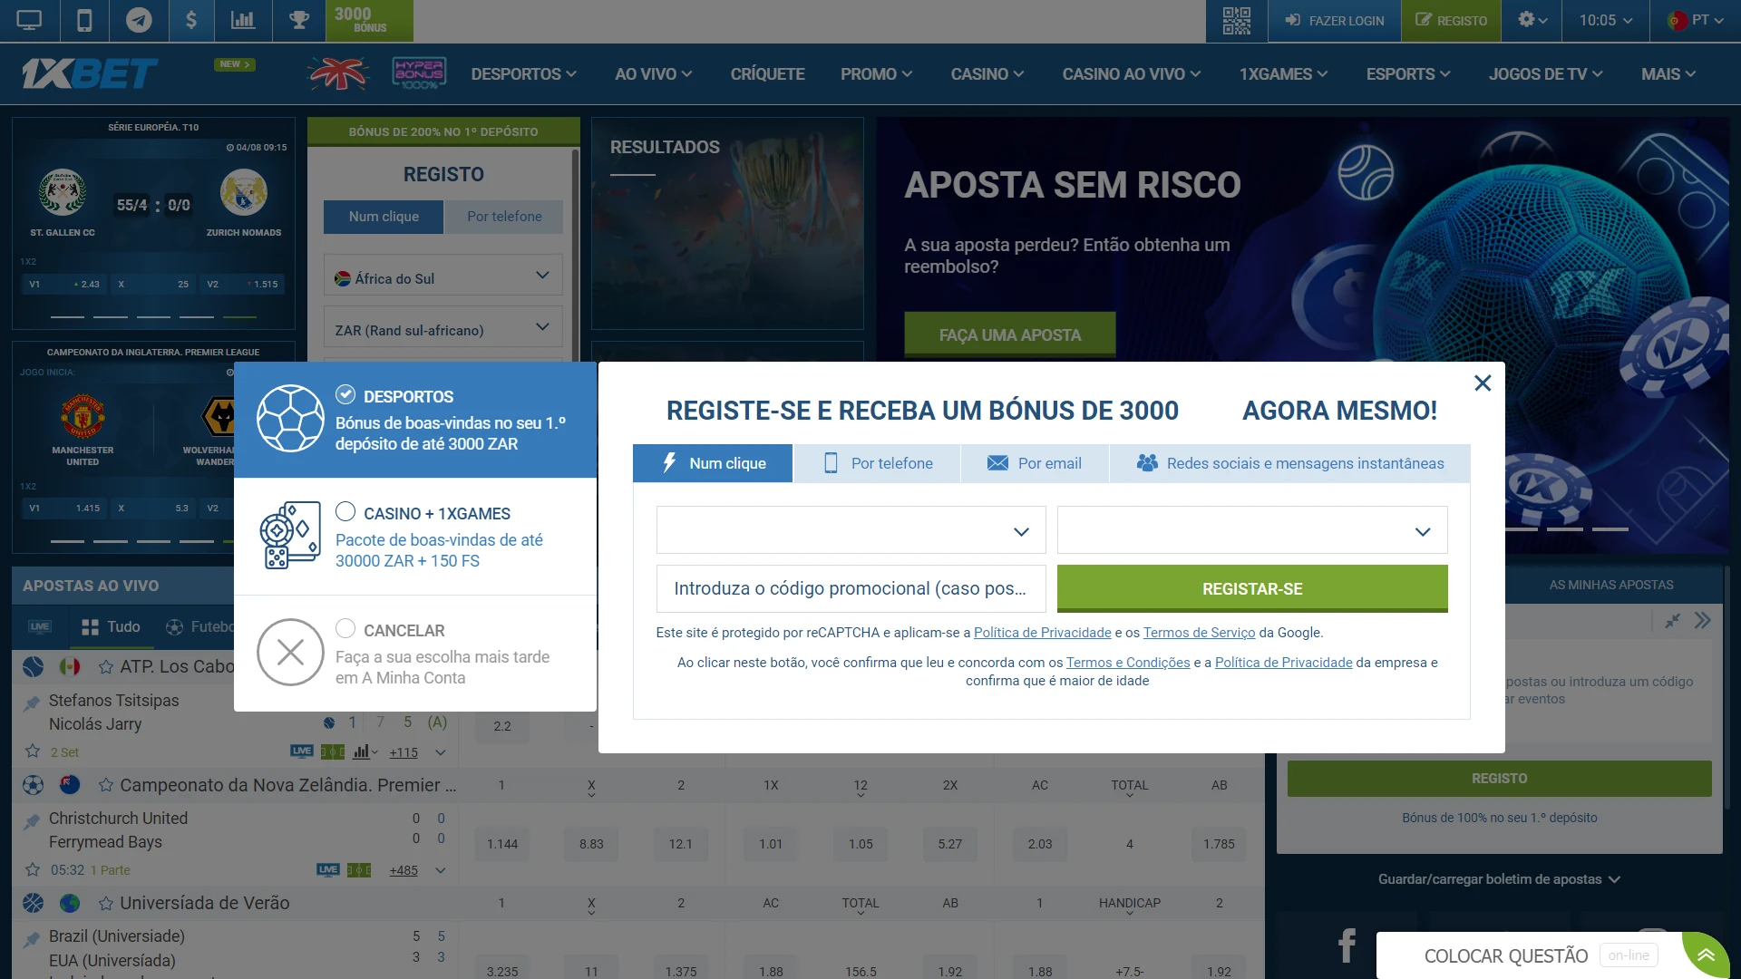Screen dimensions: 1741x979
Task: Open settings gear dropdown
Action: (1532, 20)
